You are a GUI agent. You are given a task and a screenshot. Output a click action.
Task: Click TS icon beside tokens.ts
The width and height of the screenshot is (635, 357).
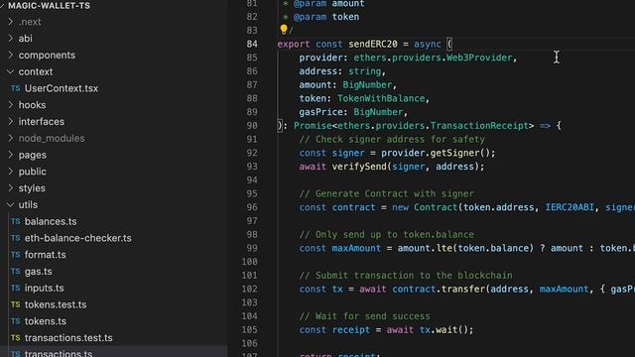[x=16, y=321]
